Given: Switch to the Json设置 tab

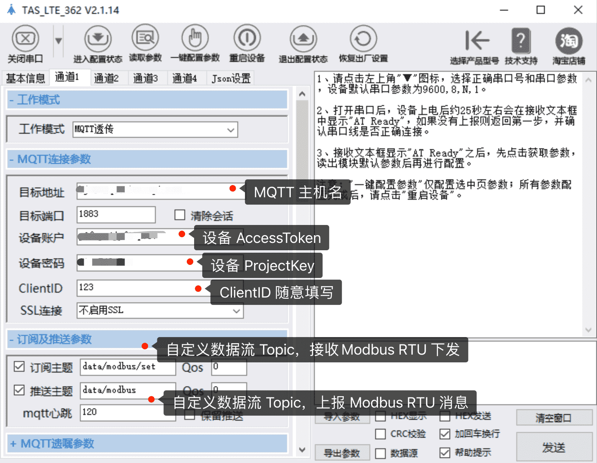Looking at the screenshot, I should pyautogui.click(x=230, y=77).
